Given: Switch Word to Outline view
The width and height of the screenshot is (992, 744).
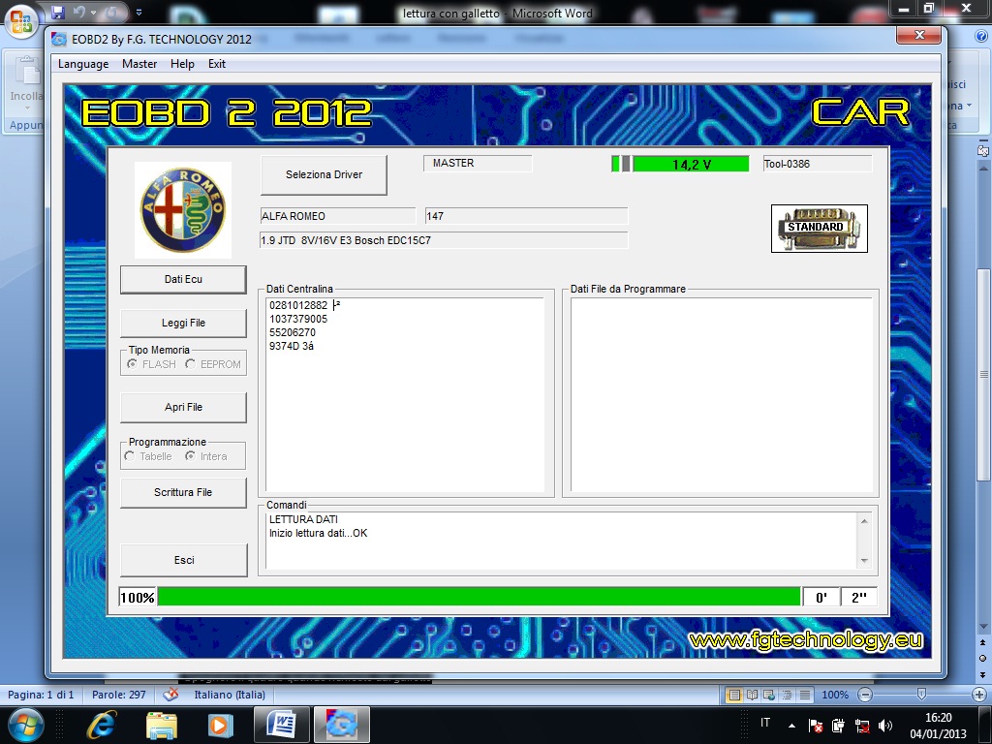Looking at the screenshot, I should tap(787, 695).
